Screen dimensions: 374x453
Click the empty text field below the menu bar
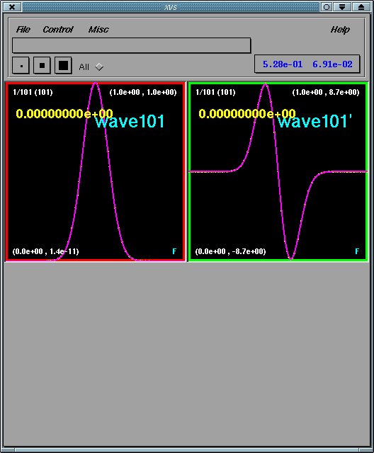point(132,45)
